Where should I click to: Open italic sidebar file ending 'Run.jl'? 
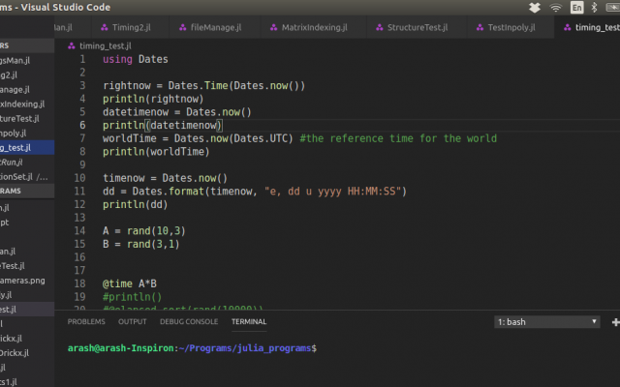(x=27, y=163)
